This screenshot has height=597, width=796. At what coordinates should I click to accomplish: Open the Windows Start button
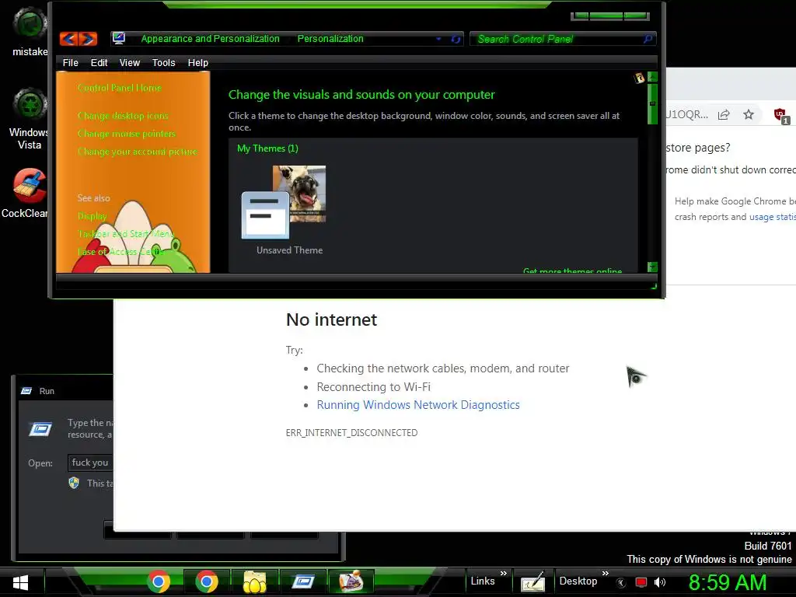coord(21,582)
